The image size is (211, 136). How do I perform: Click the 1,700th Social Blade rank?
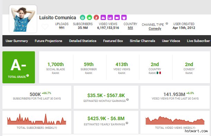coord(56,64)
